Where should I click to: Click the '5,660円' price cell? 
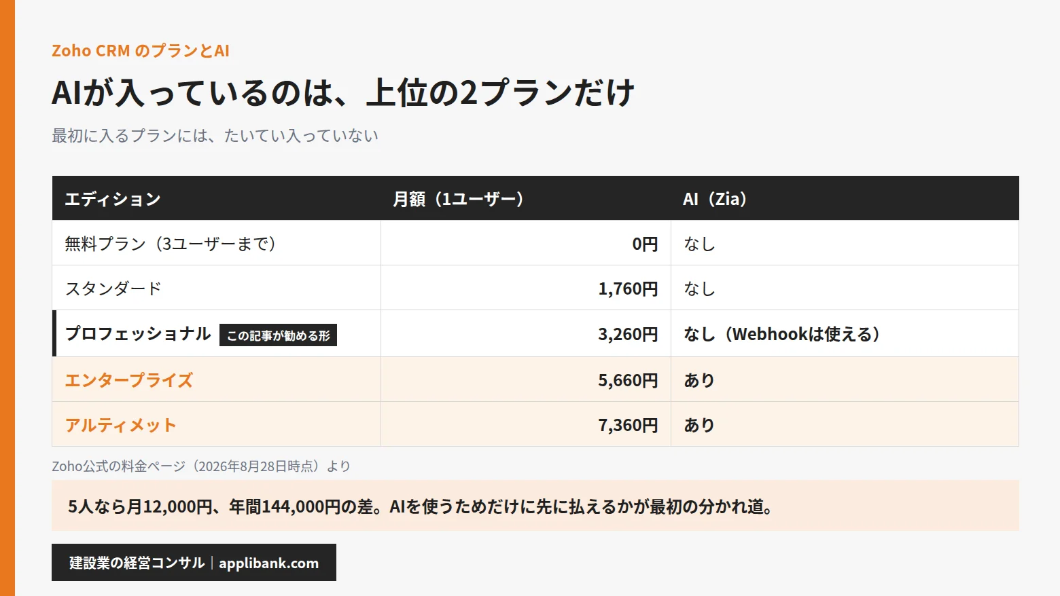pos(526,379)
